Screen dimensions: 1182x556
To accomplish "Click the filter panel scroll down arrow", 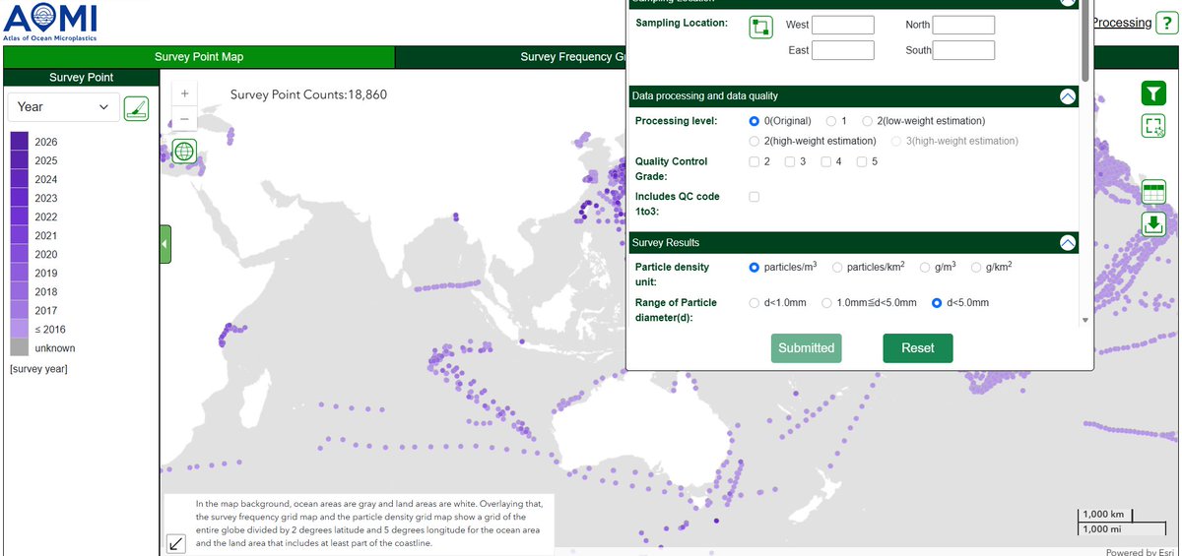I will (1085, 320).
